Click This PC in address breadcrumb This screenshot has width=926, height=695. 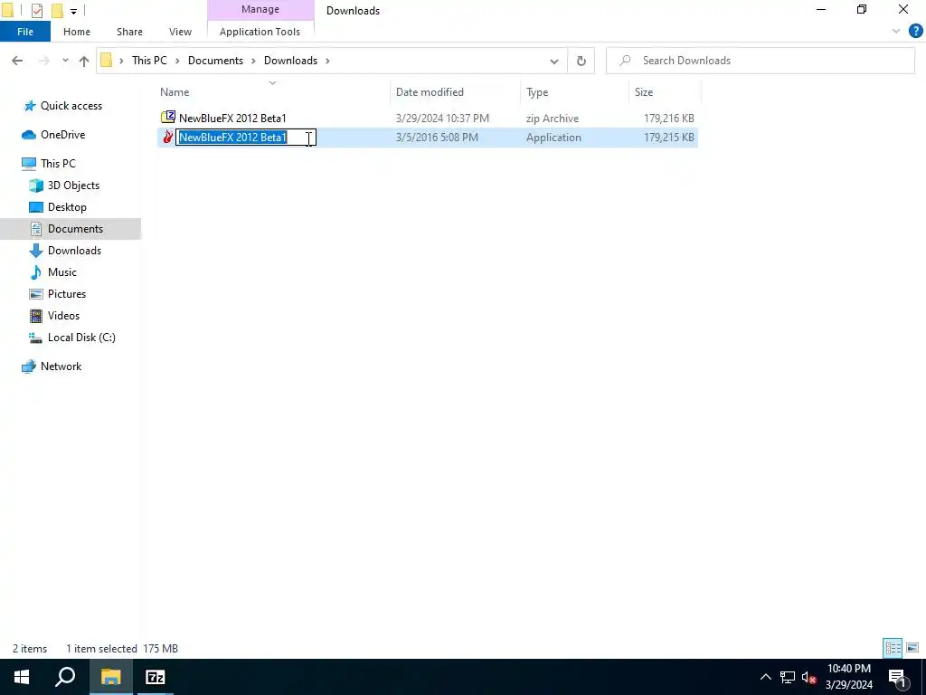click(149, 61)
